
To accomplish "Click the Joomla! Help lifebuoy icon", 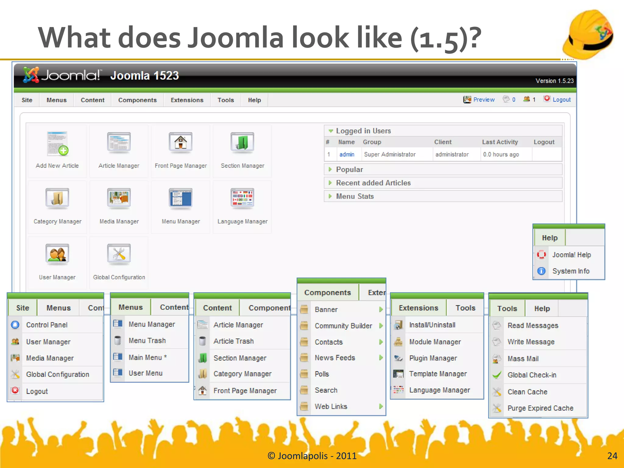I will (x=541, y=254).
